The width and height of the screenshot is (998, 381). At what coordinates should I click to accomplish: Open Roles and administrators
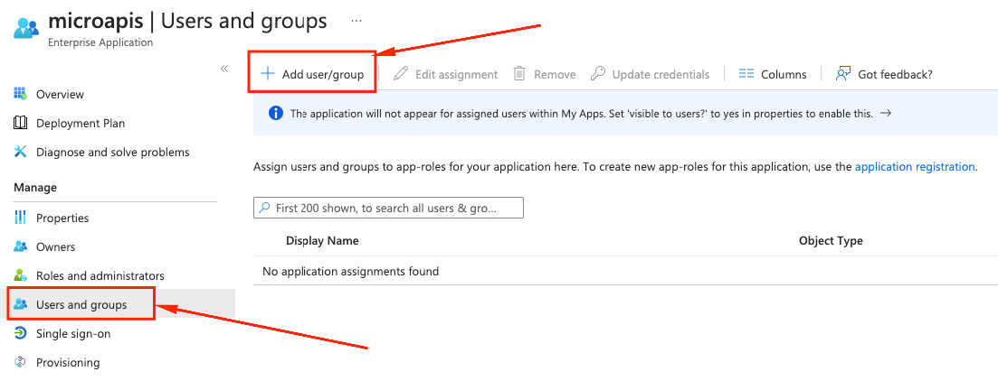coord(100,275)
